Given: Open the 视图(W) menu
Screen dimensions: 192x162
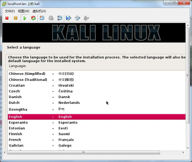Looking at the screenshot, I should click(x=23, y=11).
